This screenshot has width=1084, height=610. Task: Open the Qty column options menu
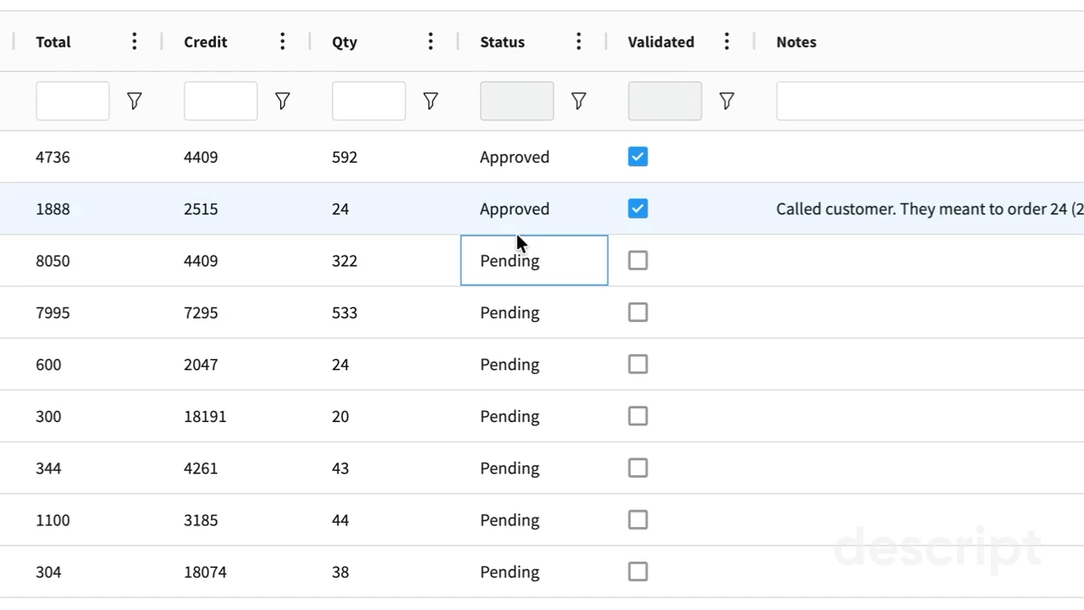click(430, 42)
